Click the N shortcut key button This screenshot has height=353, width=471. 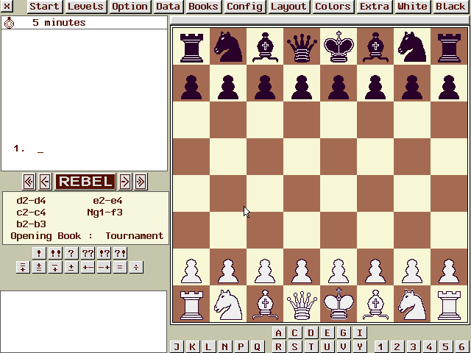click(225, 347)
